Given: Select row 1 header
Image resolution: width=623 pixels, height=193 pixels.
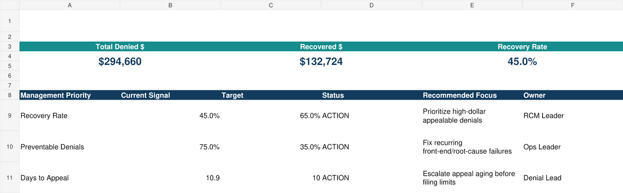Looking at the screenshot, I should coord(9,21).
